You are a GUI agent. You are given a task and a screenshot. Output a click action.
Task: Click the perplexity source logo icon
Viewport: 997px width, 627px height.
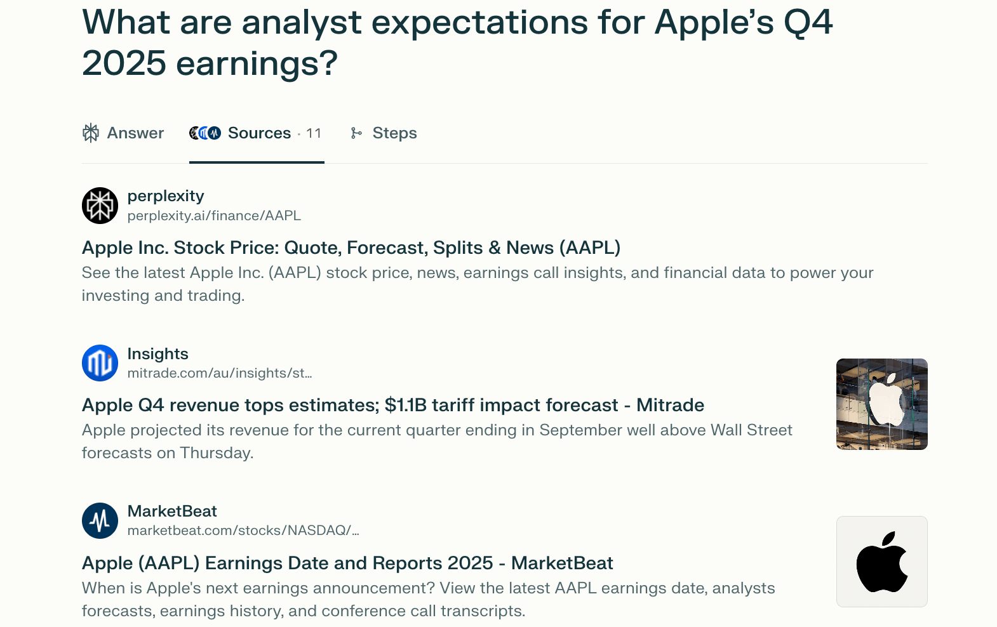point(100,206)
